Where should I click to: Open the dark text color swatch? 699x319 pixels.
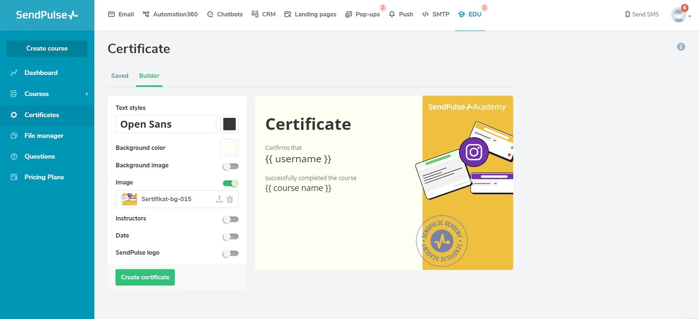(x=229, y=124)
